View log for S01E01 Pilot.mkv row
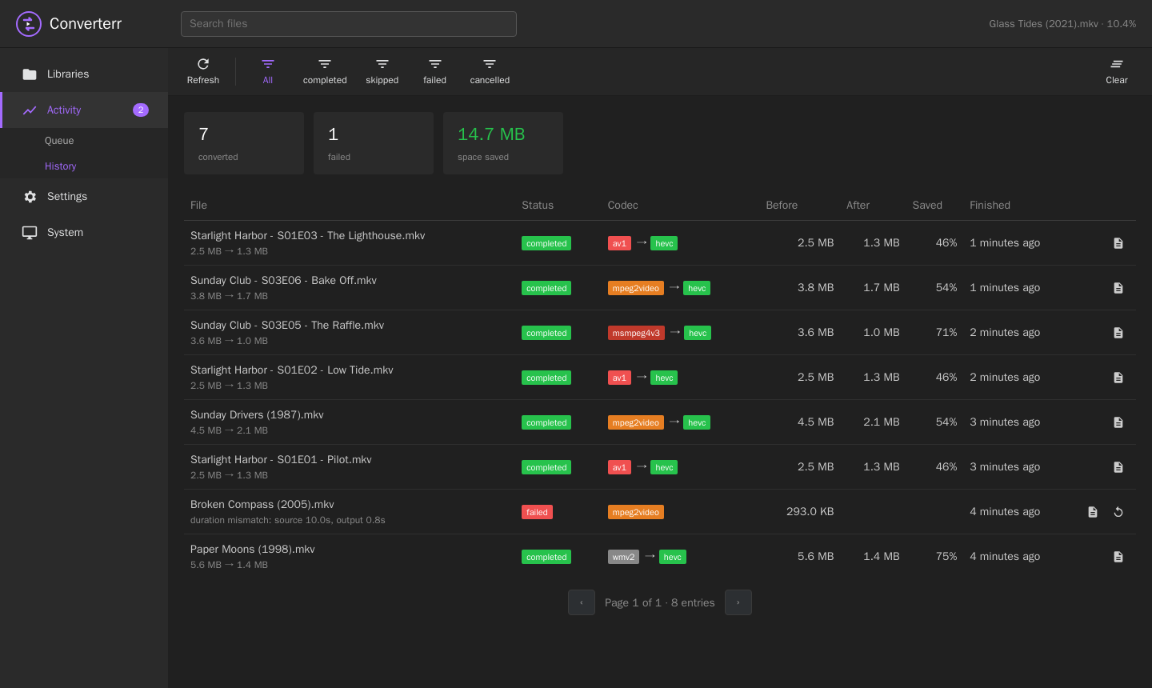This screenshot has height=688, width=1152. pos(1118,467)
